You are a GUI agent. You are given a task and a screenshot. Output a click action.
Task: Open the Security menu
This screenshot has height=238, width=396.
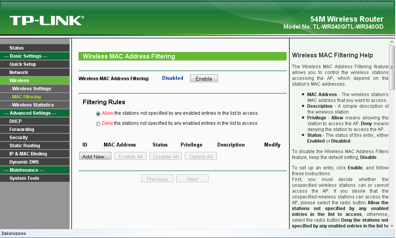pos(35,137)
